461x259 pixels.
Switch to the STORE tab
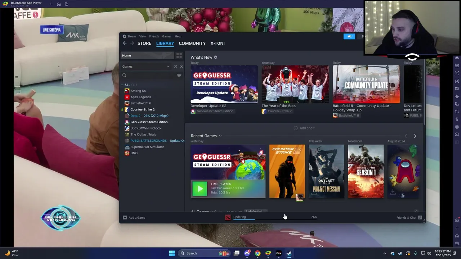click(144, 43)
